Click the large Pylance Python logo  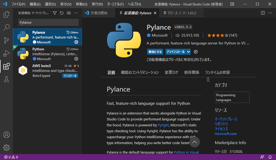[x=124, y=40]
